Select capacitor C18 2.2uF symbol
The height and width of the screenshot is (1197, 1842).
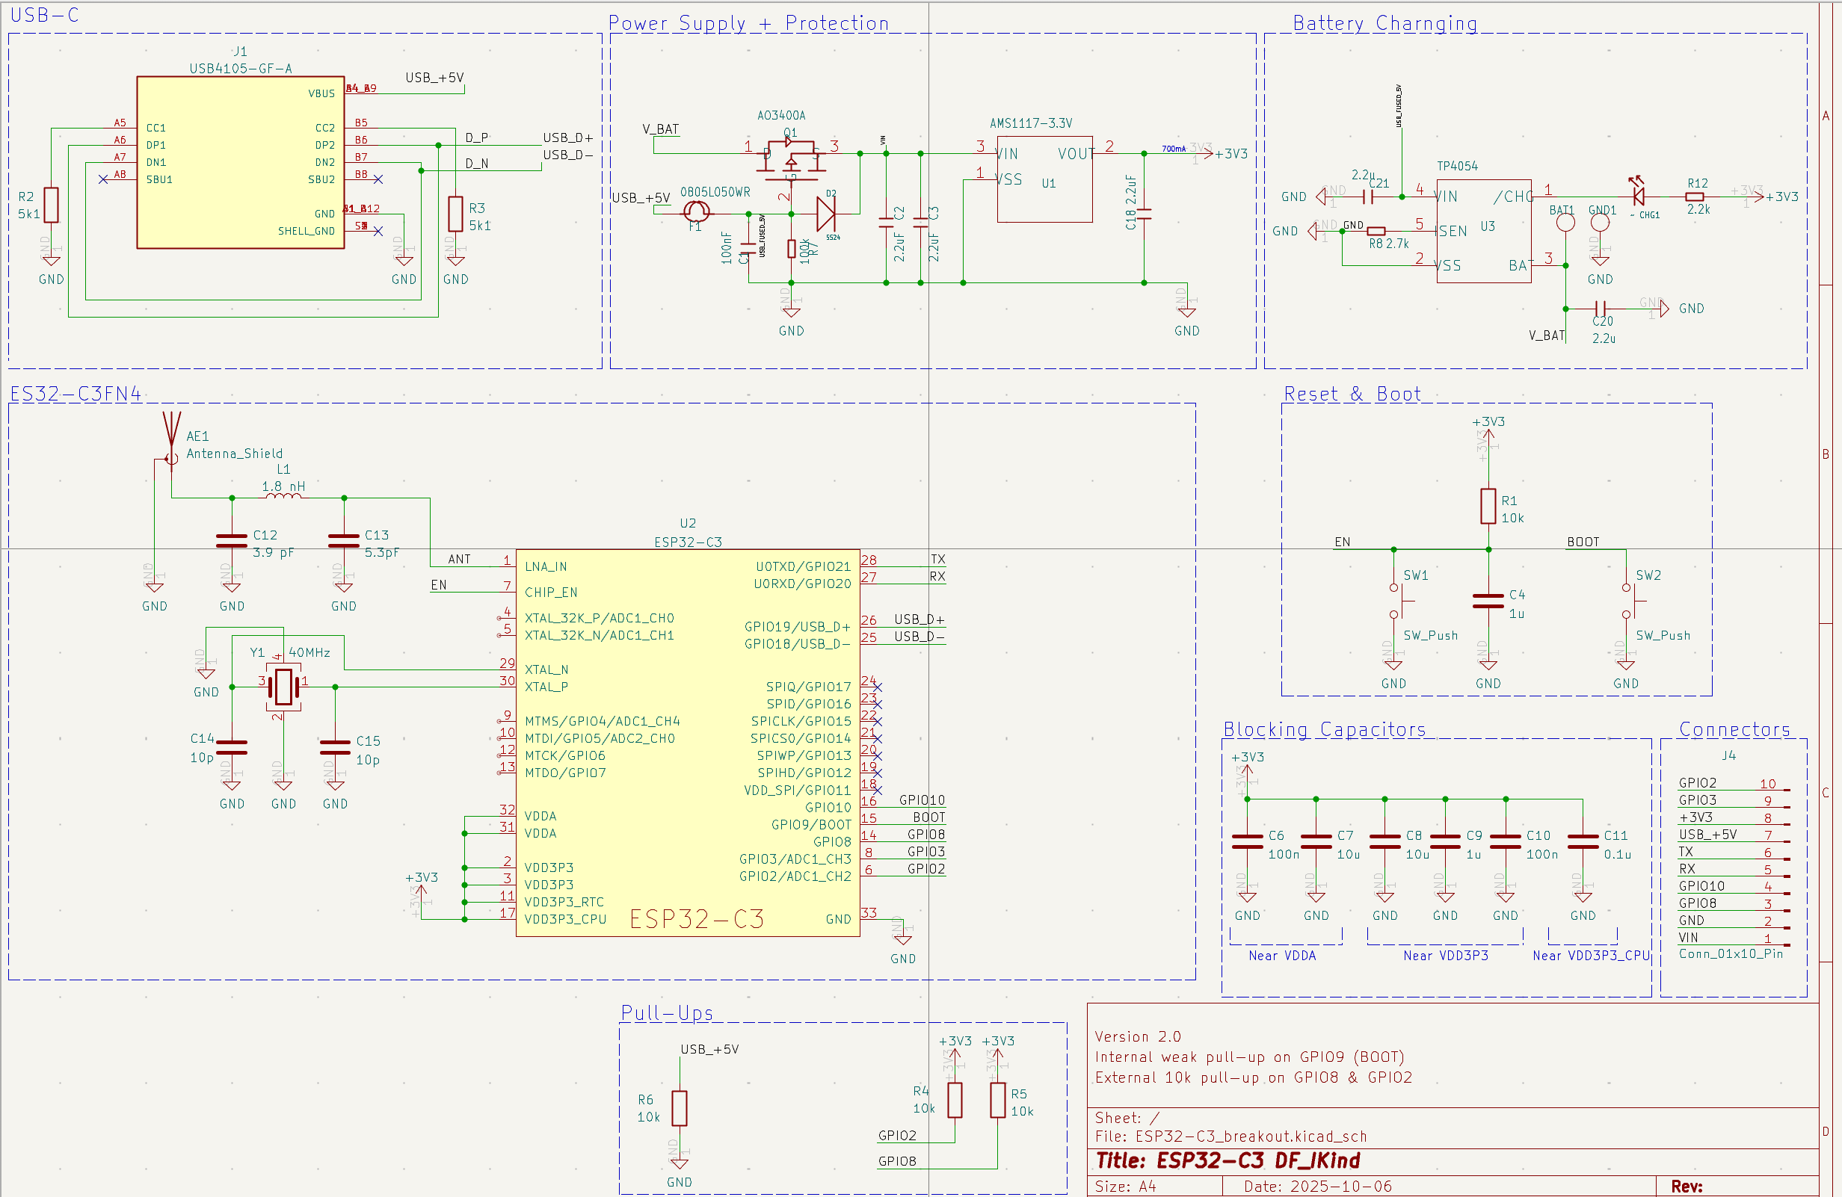click(1144, 213)
